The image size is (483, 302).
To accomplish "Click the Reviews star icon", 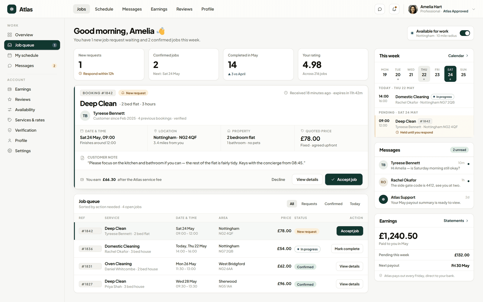I will tap(10, 99).
